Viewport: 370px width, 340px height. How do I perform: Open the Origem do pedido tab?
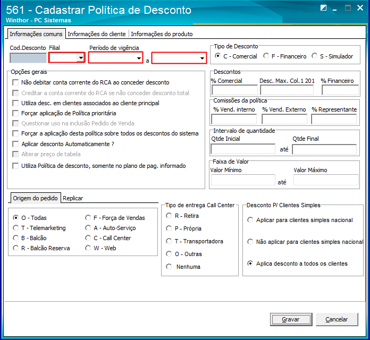point(35,198)
